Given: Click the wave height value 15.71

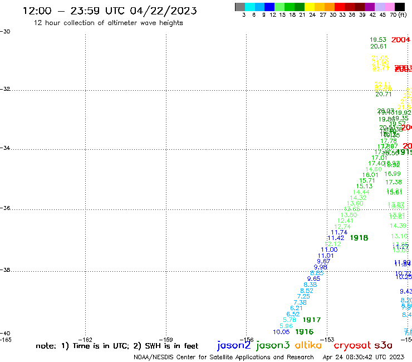Looking at the screenshot, I should point(367,180).
